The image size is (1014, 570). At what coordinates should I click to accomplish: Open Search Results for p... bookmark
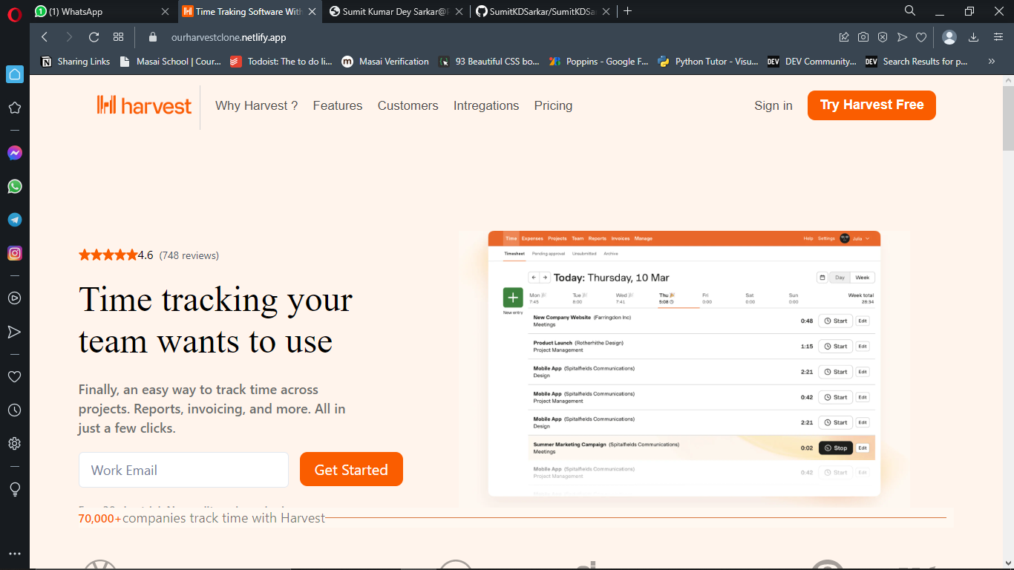[x=917, y=62]
